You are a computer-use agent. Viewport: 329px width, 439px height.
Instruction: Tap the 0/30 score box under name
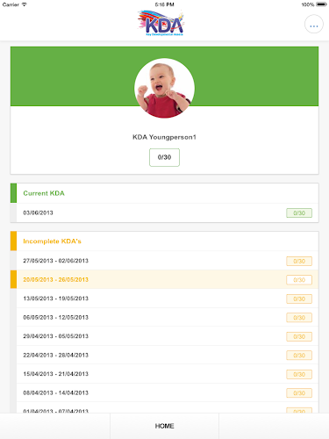tap(164, 157)
